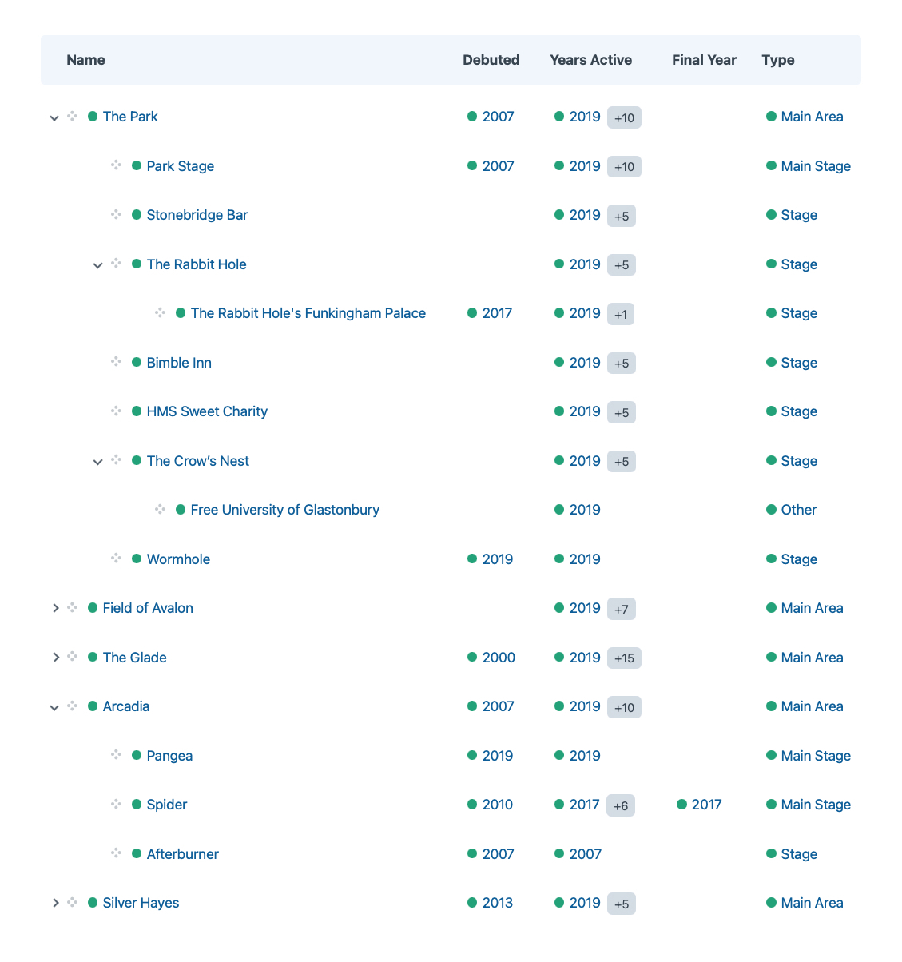Click drag handle beside Funkingham Palace row
Screen dimensions: 902x962
point(160,313)
